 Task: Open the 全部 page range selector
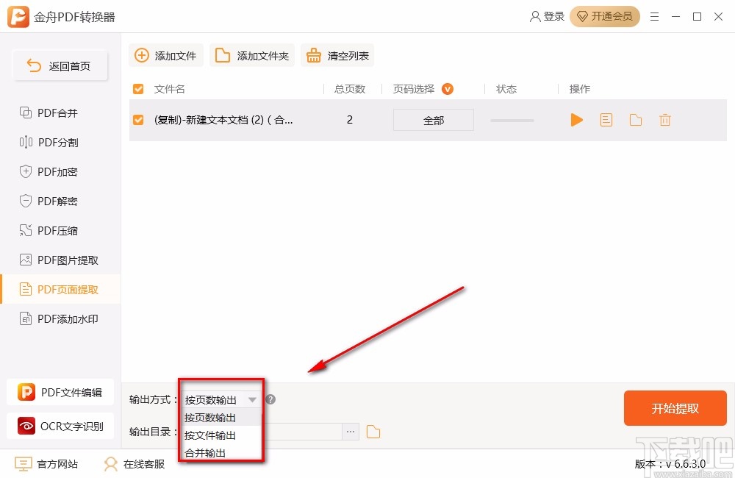click(x=434, y=120)
